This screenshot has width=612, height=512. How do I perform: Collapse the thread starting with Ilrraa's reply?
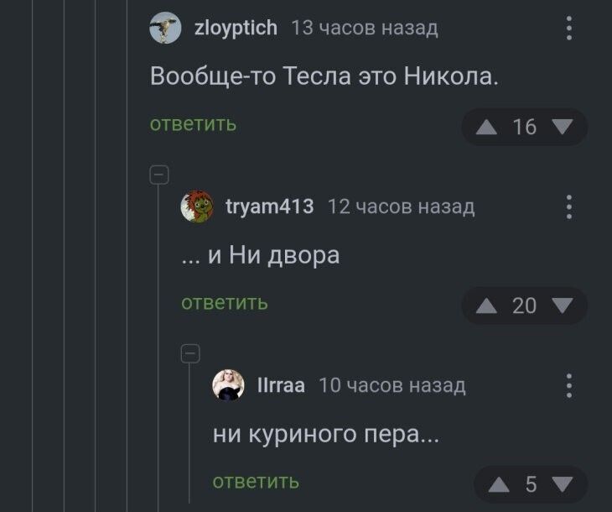(x=190, y=353)
